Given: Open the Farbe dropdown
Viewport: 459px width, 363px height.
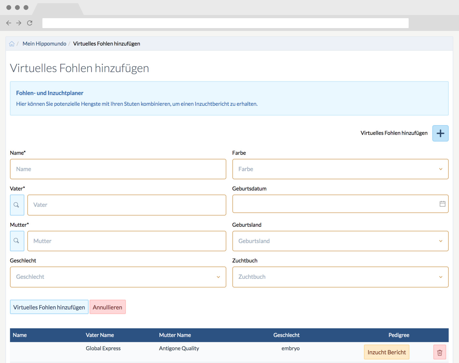Looking at the screenshot, I should (x=340, y=169).
